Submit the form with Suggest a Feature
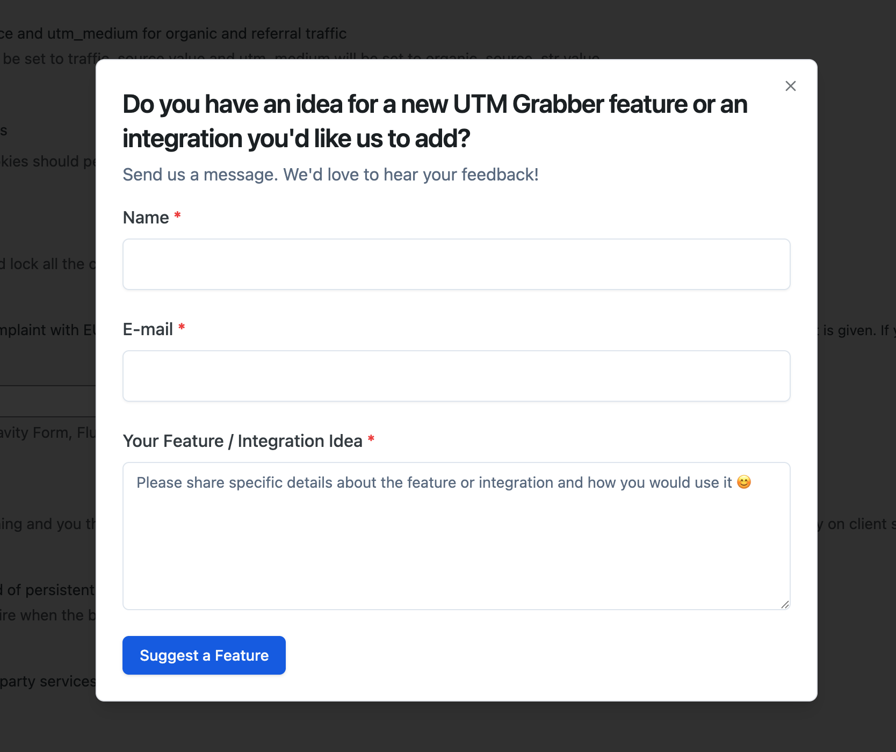Viewport: 896px width, 752px height. click(x=204, y=655)
